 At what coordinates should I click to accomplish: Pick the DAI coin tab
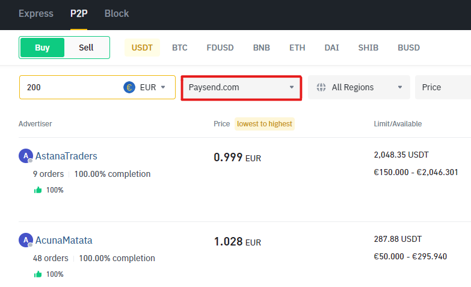(331, 48)
